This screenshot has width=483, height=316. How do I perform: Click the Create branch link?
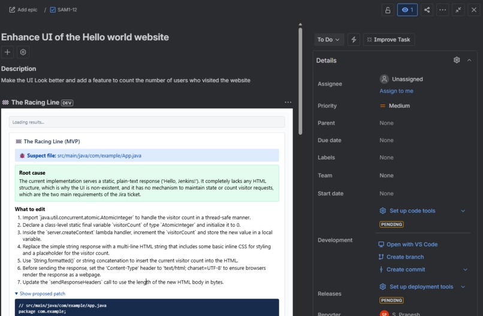[x=405, y=257]
